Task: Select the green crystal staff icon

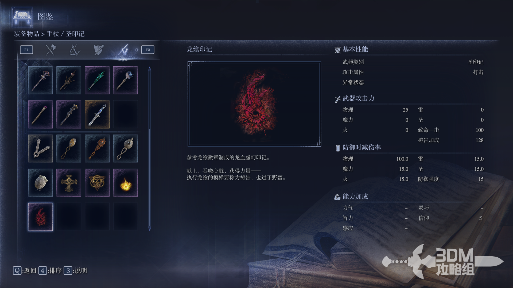Action: click(x=97, y=80)
